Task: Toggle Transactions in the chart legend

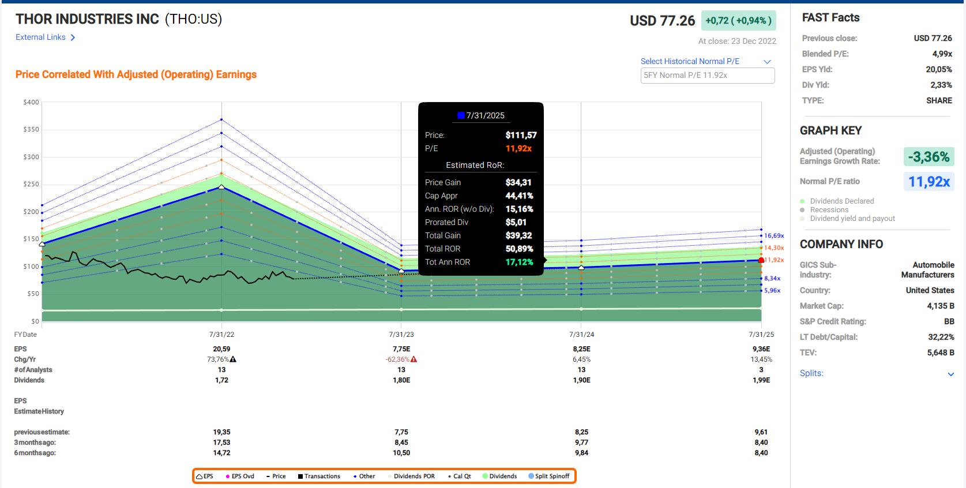Action: pyautogui.click(x=319, y=476)
